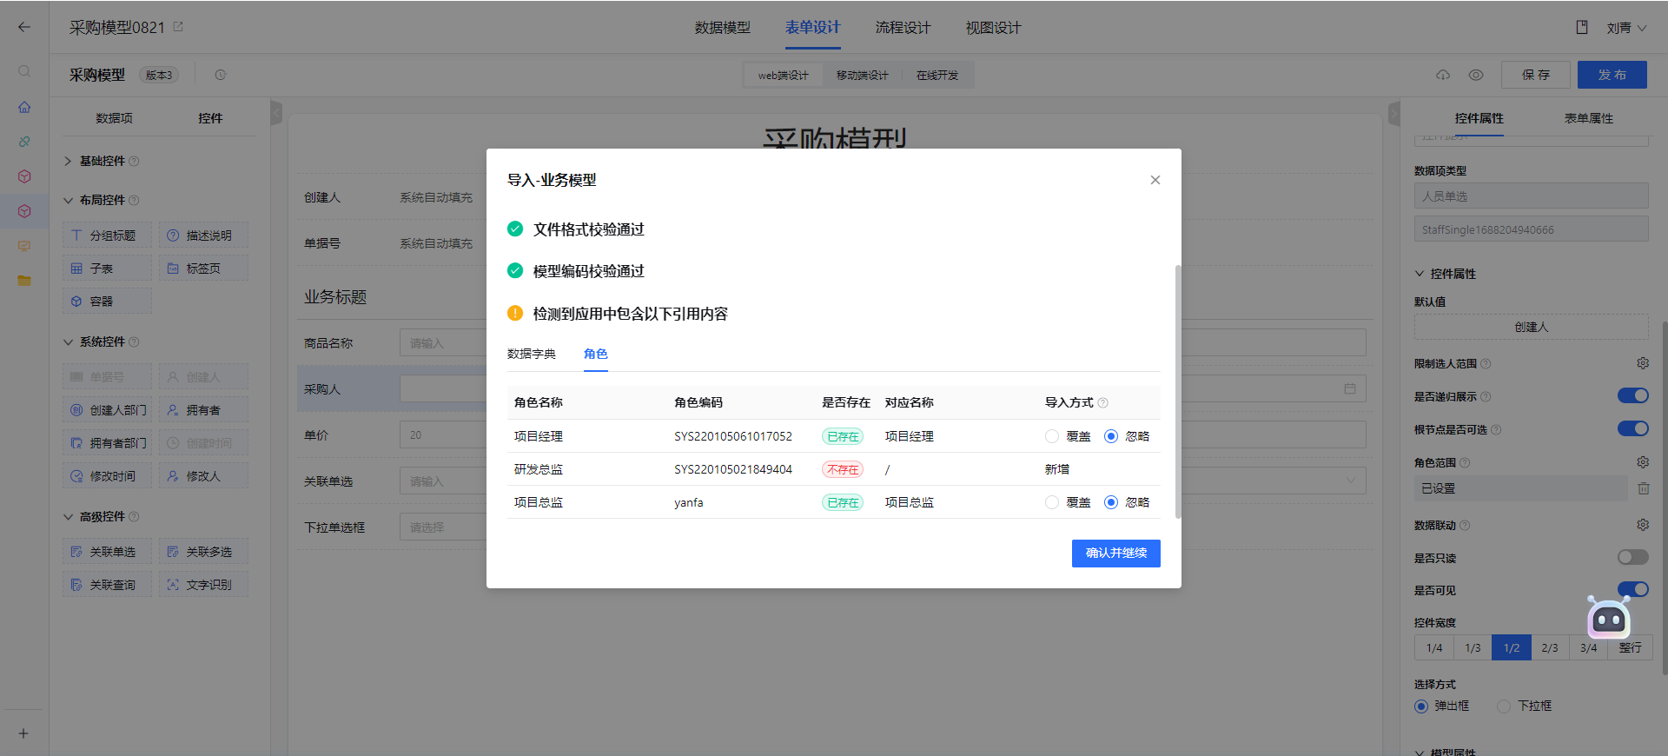The image size is (1668, 756).
Task: Collapse 系统控件 section
Action: pyautogui.click(x=69, y=342)
